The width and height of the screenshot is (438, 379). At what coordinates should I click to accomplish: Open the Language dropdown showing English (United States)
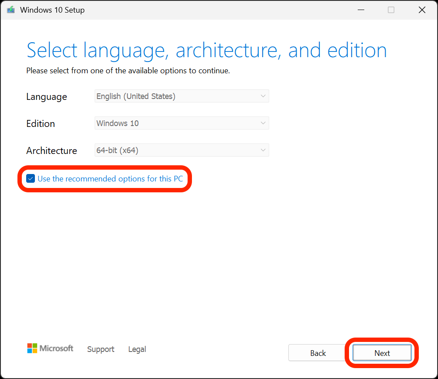coord(182,96)
